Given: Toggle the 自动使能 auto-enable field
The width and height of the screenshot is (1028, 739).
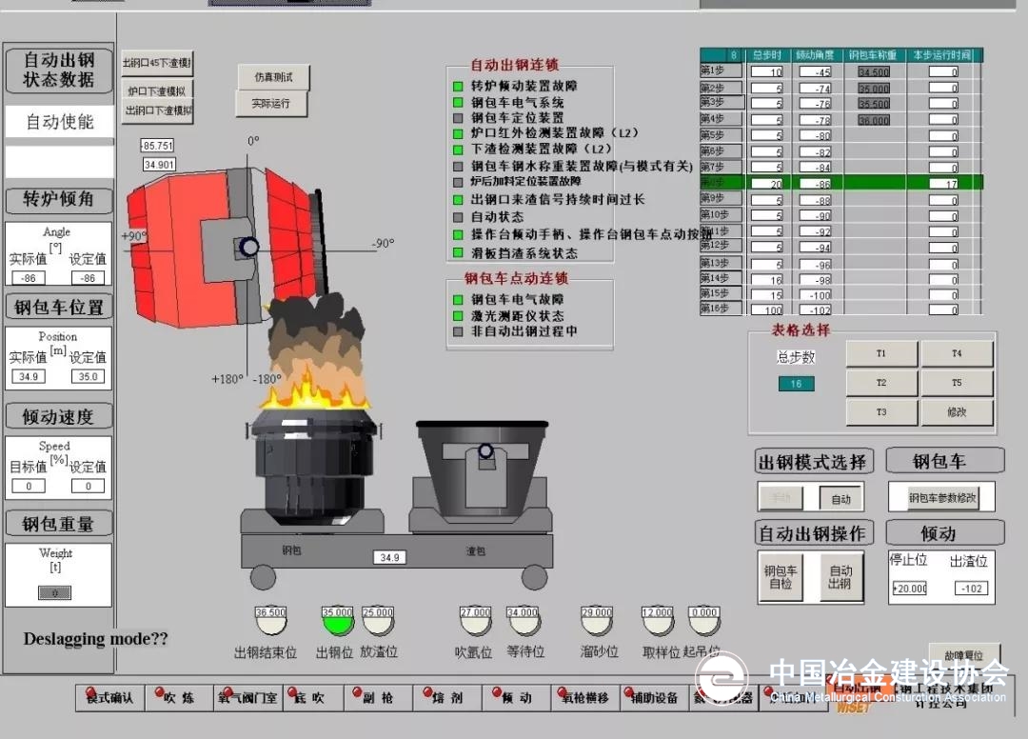Looking at the screenshot, I should pyautogui.click(x=60, y=121).
